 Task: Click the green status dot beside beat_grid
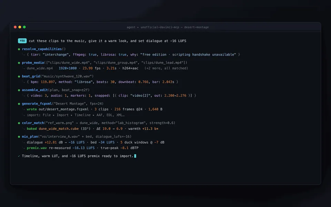tap(19, 77)
